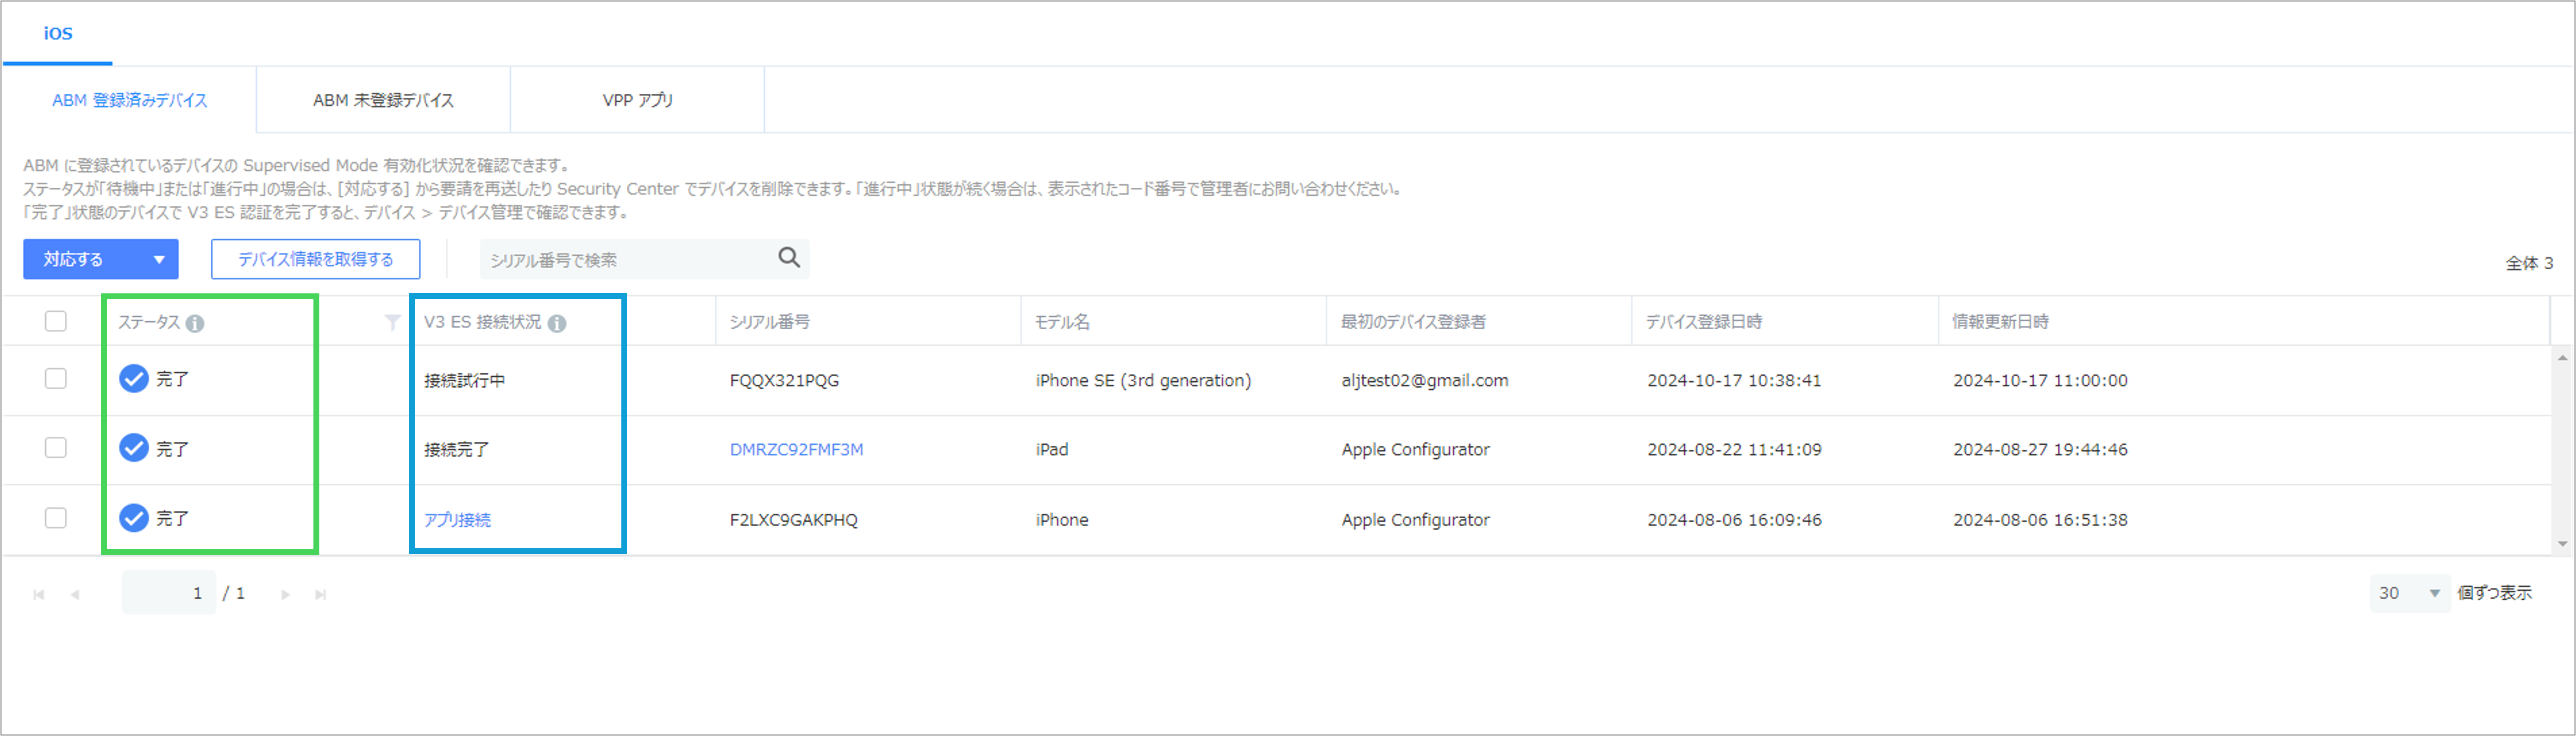Click the search magnifier icon

(x=789, y=258)
